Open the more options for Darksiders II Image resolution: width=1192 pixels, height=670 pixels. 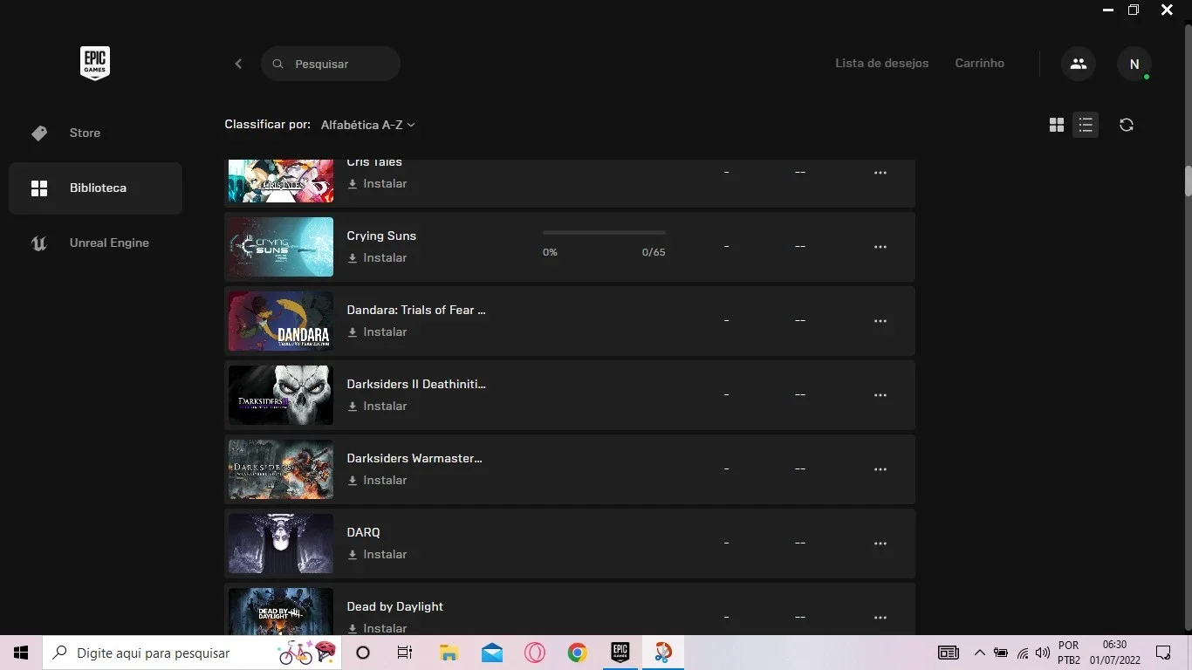[880, 395]
